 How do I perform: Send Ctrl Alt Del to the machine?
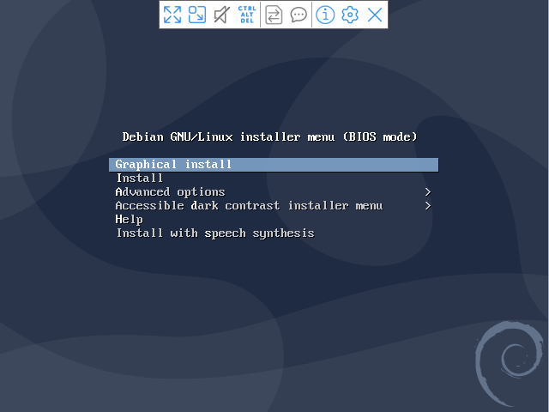point(247,15)
